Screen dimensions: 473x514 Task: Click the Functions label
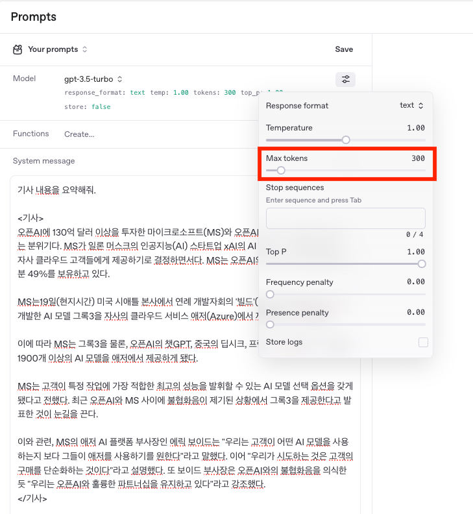[30, 134]
